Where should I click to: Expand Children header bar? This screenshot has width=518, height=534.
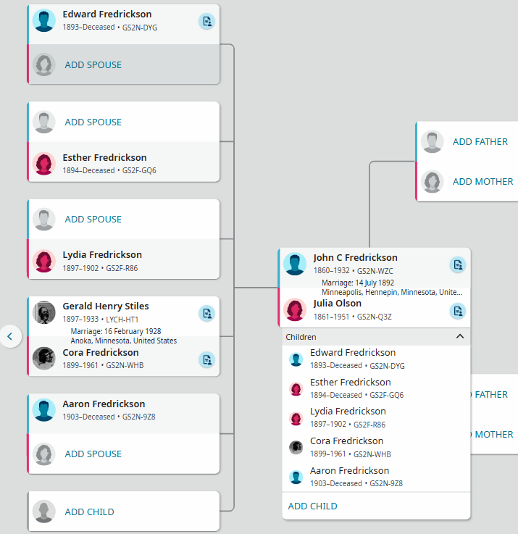point(376,337)
